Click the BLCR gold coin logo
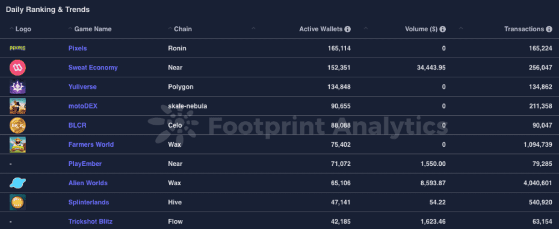Image resolution: width=559 pixels, height=229 pixels. [x=17, y=125]
